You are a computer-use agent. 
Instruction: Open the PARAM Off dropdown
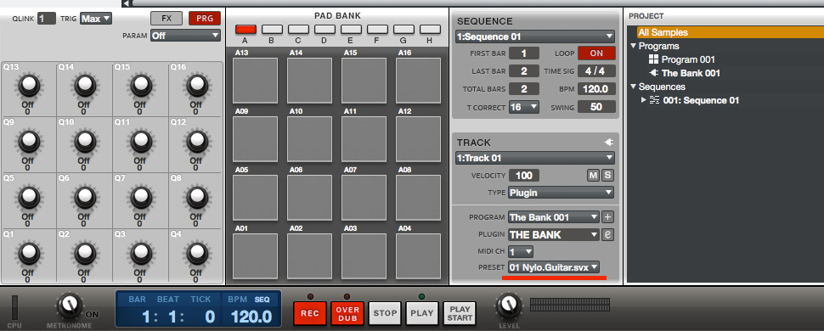coord(185,36)
